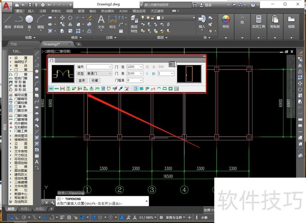The width and height of the screenshot is (306, 223).
Task: Click the 查表 lookup button
Action: click(x=82, y=81)
